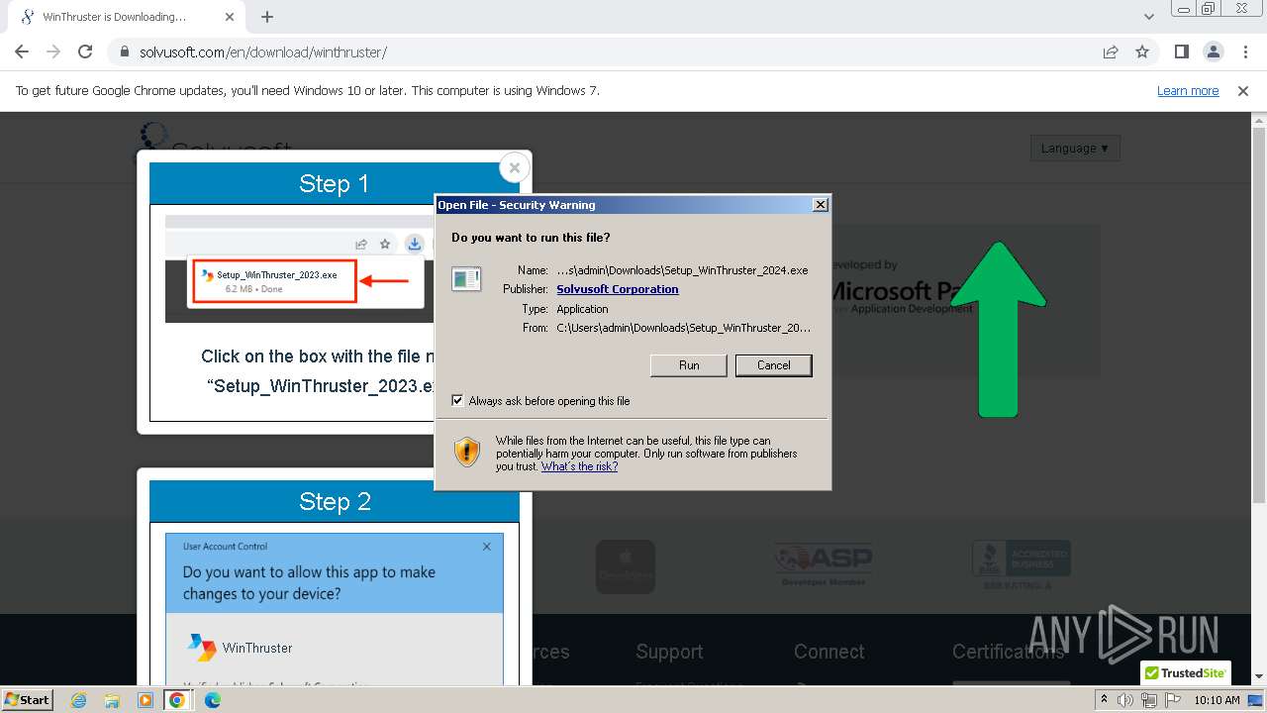
Task: Open the Chrome three-dot menu
Action: [x=1244, y=52]
